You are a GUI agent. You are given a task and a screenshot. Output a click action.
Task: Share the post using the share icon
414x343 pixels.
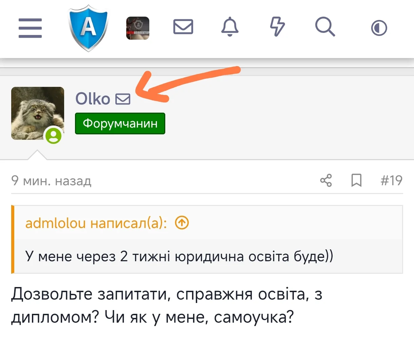coord(326,181)
